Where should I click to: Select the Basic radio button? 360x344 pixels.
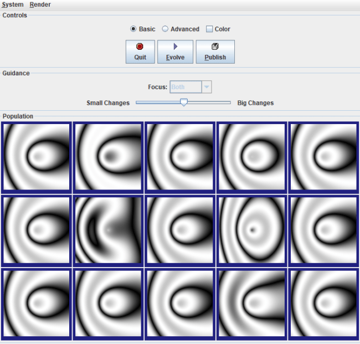click(x=133, y=29)
